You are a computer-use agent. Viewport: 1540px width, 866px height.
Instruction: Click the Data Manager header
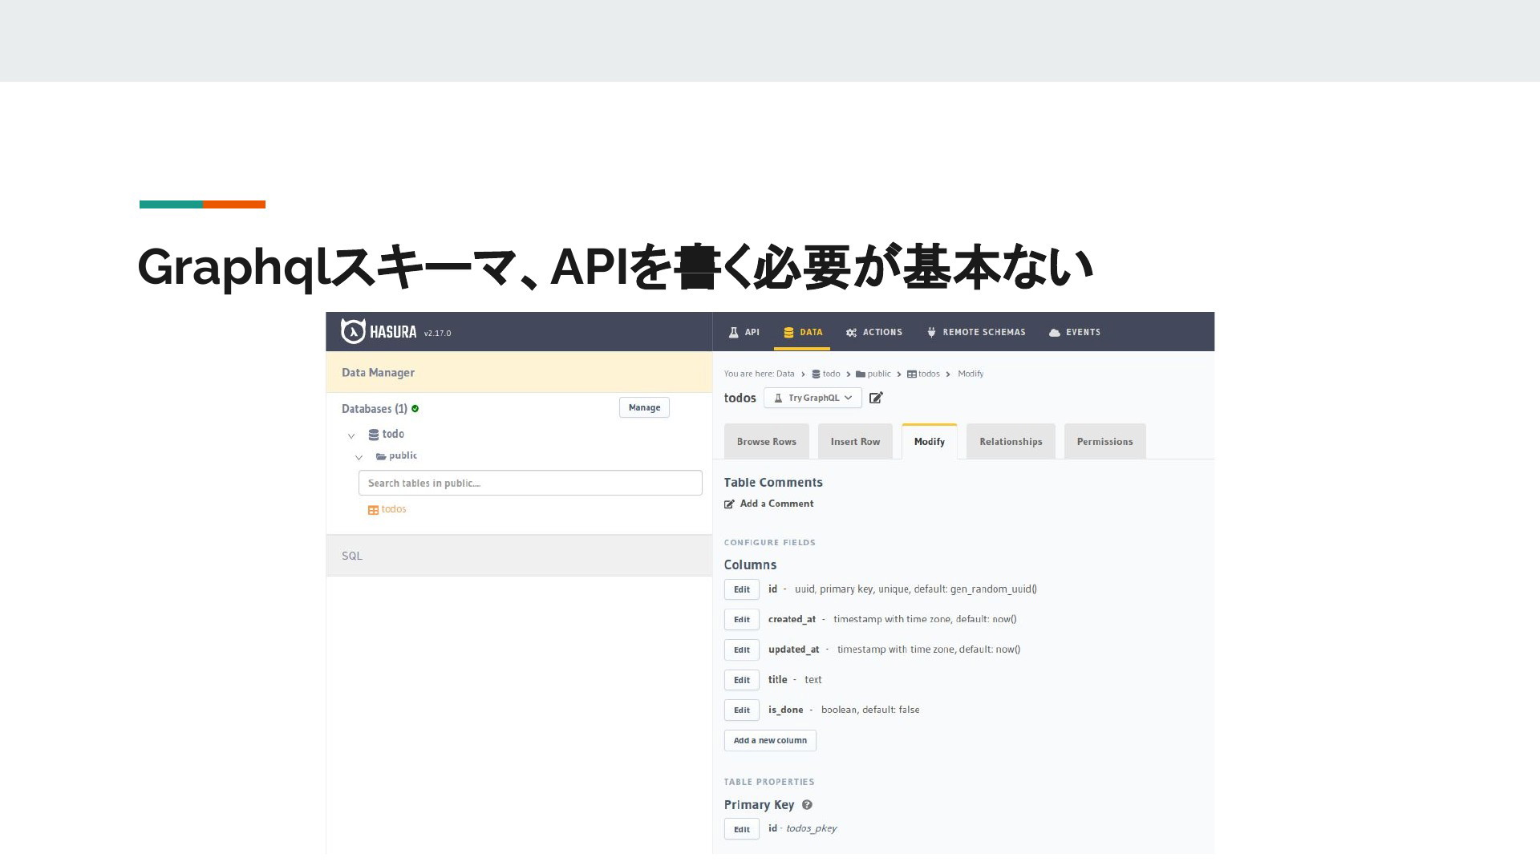tap(519, 373)
